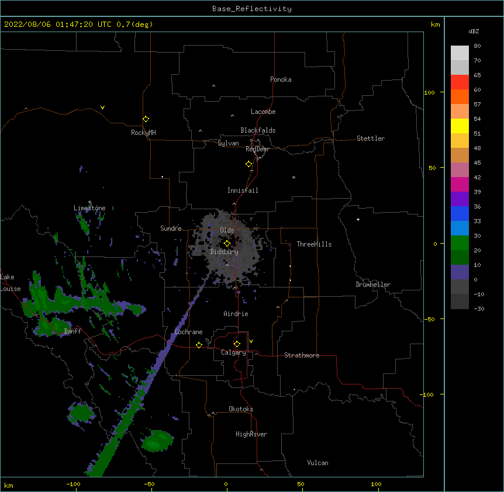Screen dimensions: 504x492
Task: Select the 54 dBZ yellow color swatch
Action: tap(460, 126)
